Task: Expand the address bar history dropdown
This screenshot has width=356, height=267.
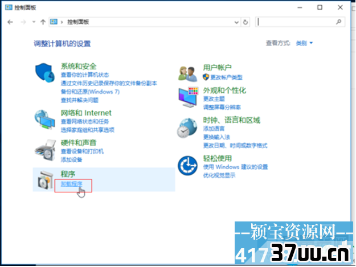Action: 236,22
